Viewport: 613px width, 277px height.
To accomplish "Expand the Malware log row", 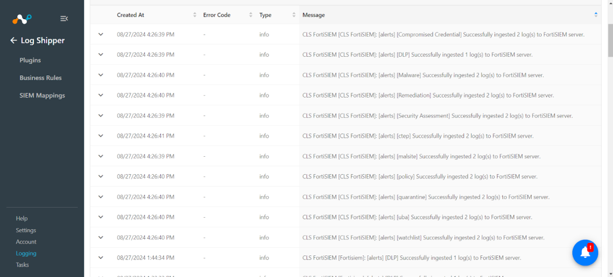I will (101, 75).
